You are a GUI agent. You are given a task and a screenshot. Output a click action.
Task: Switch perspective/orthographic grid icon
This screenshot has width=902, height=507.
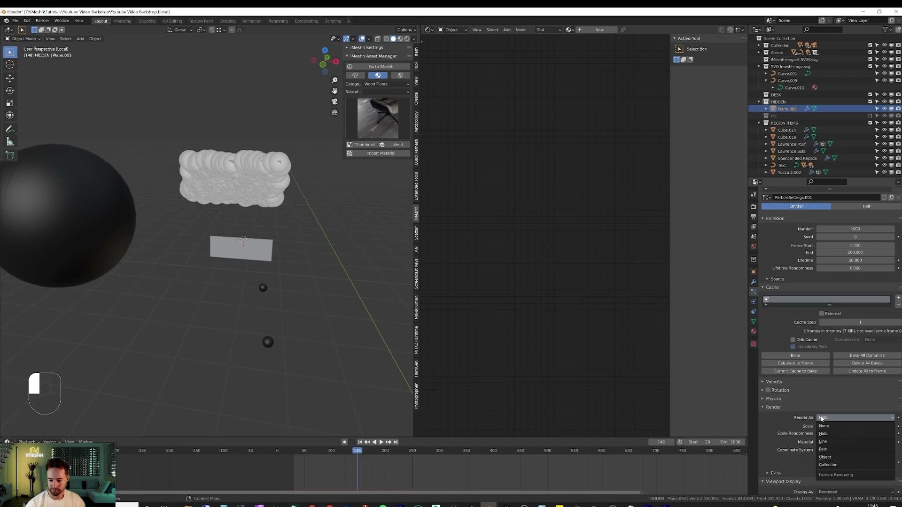(334, 112)
